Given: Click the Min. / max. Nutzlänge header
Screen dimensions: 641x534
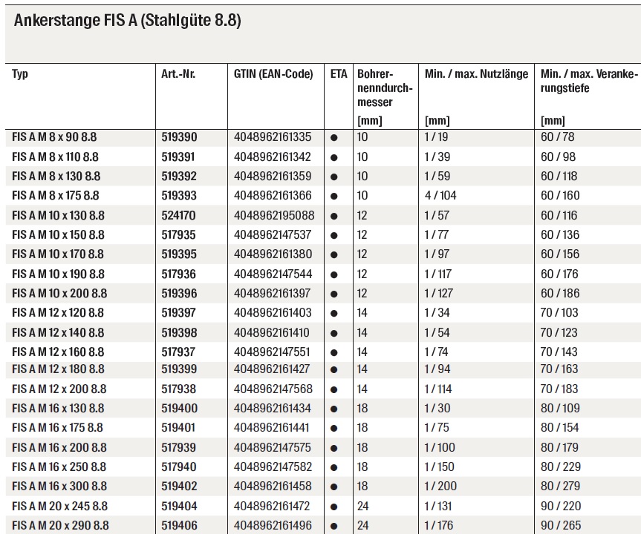Looking at the screenshot, I should pyautogui.click(x=476, y=74).
